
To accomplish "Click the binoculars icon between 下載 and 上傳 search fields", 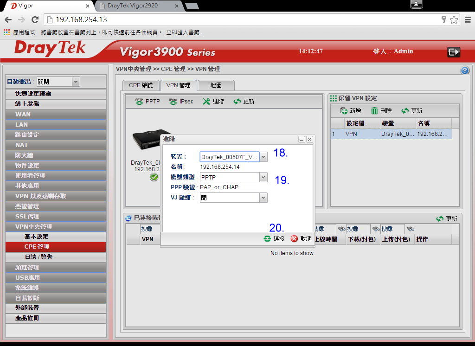I will 376,229.
